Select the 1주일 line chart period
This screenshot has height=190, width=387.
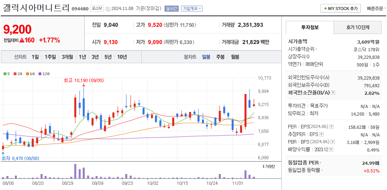coord(50,57)
